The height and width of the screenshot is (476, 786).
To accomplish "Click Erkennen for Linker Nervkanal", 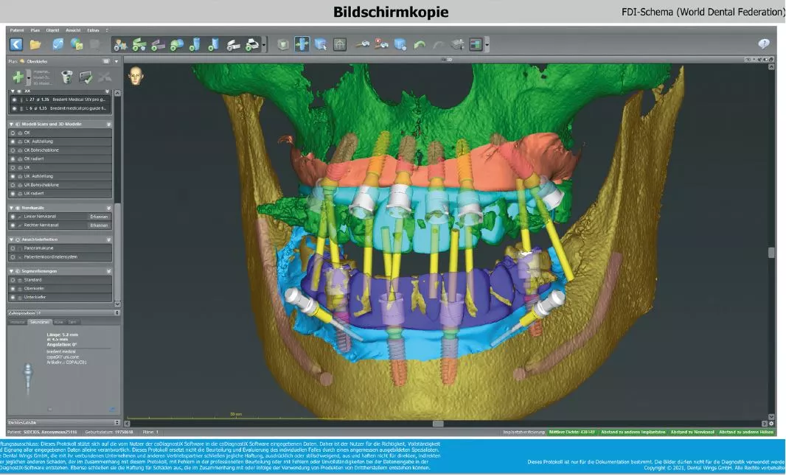I will tap(99, 217).
